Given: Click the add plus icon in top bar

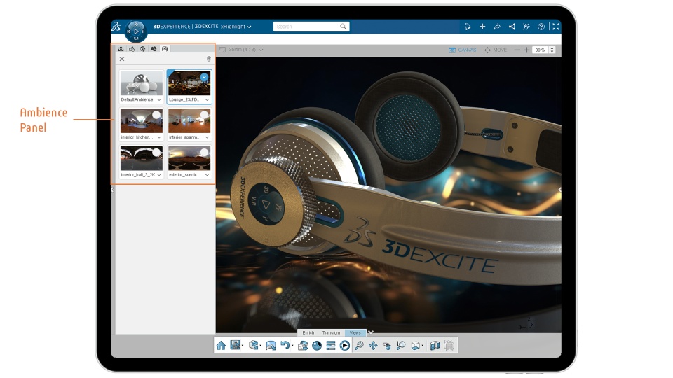Looking at the screenshot, I should [482, 27].
